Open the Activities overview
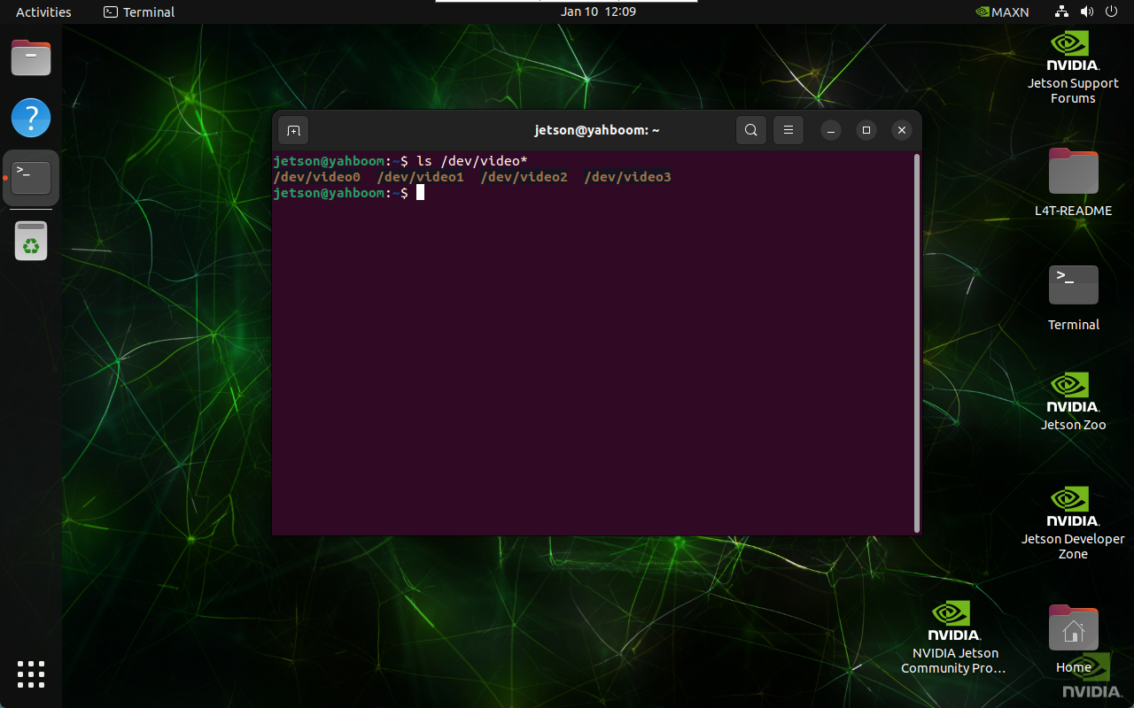1134x708 pixels. point(43,12)
